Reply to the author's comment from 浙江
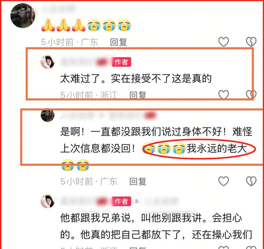 coord(138,95)
